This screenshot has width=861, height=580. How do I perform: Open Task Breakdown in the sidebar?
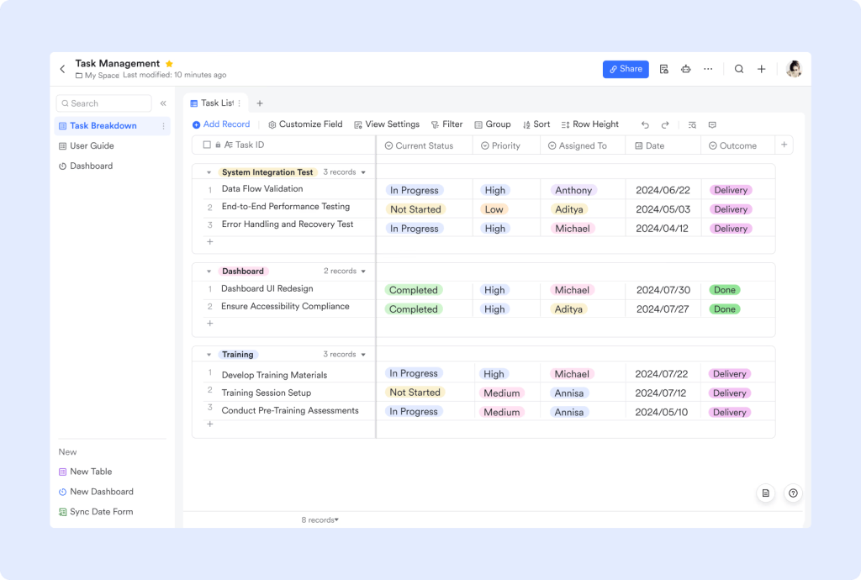[112, 125]
